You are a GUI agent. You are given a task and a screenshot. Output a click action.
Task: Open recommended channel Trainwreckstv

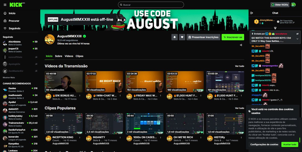point(20,124)
